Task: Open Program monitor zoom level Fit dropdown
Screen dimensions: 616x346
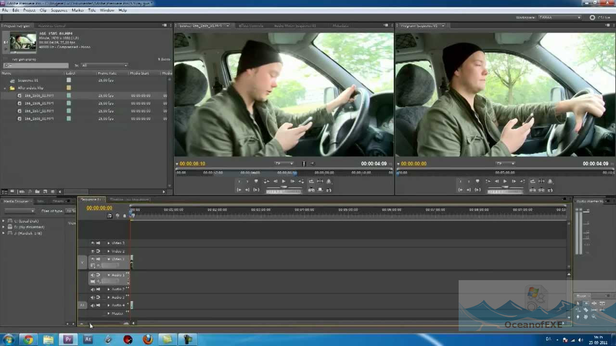Action: (505, 163)
